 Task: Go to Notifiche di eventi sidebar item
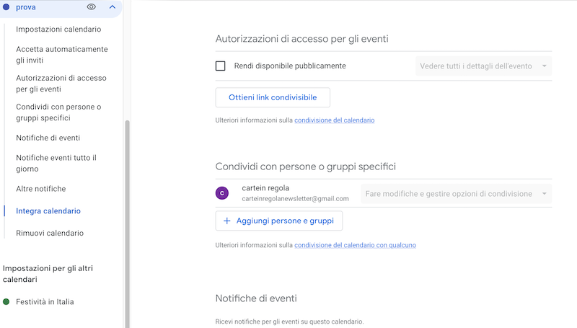[48, 138]
